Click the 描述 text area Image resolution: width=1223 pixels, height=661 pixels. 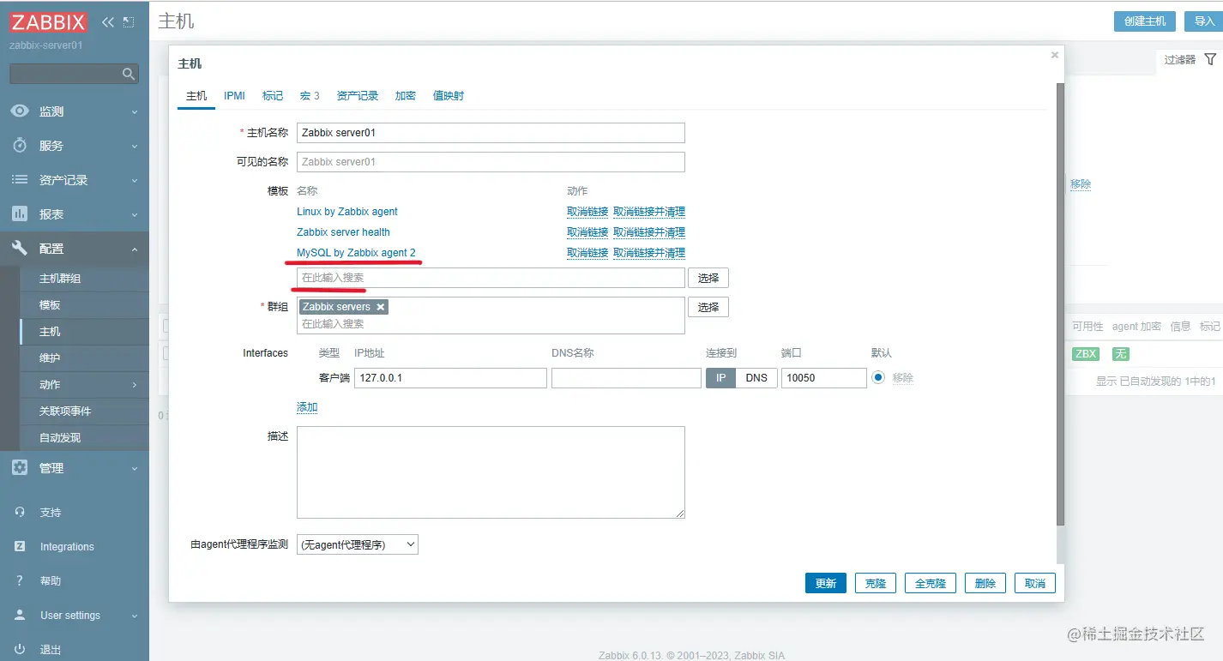(x=491, y=472)
